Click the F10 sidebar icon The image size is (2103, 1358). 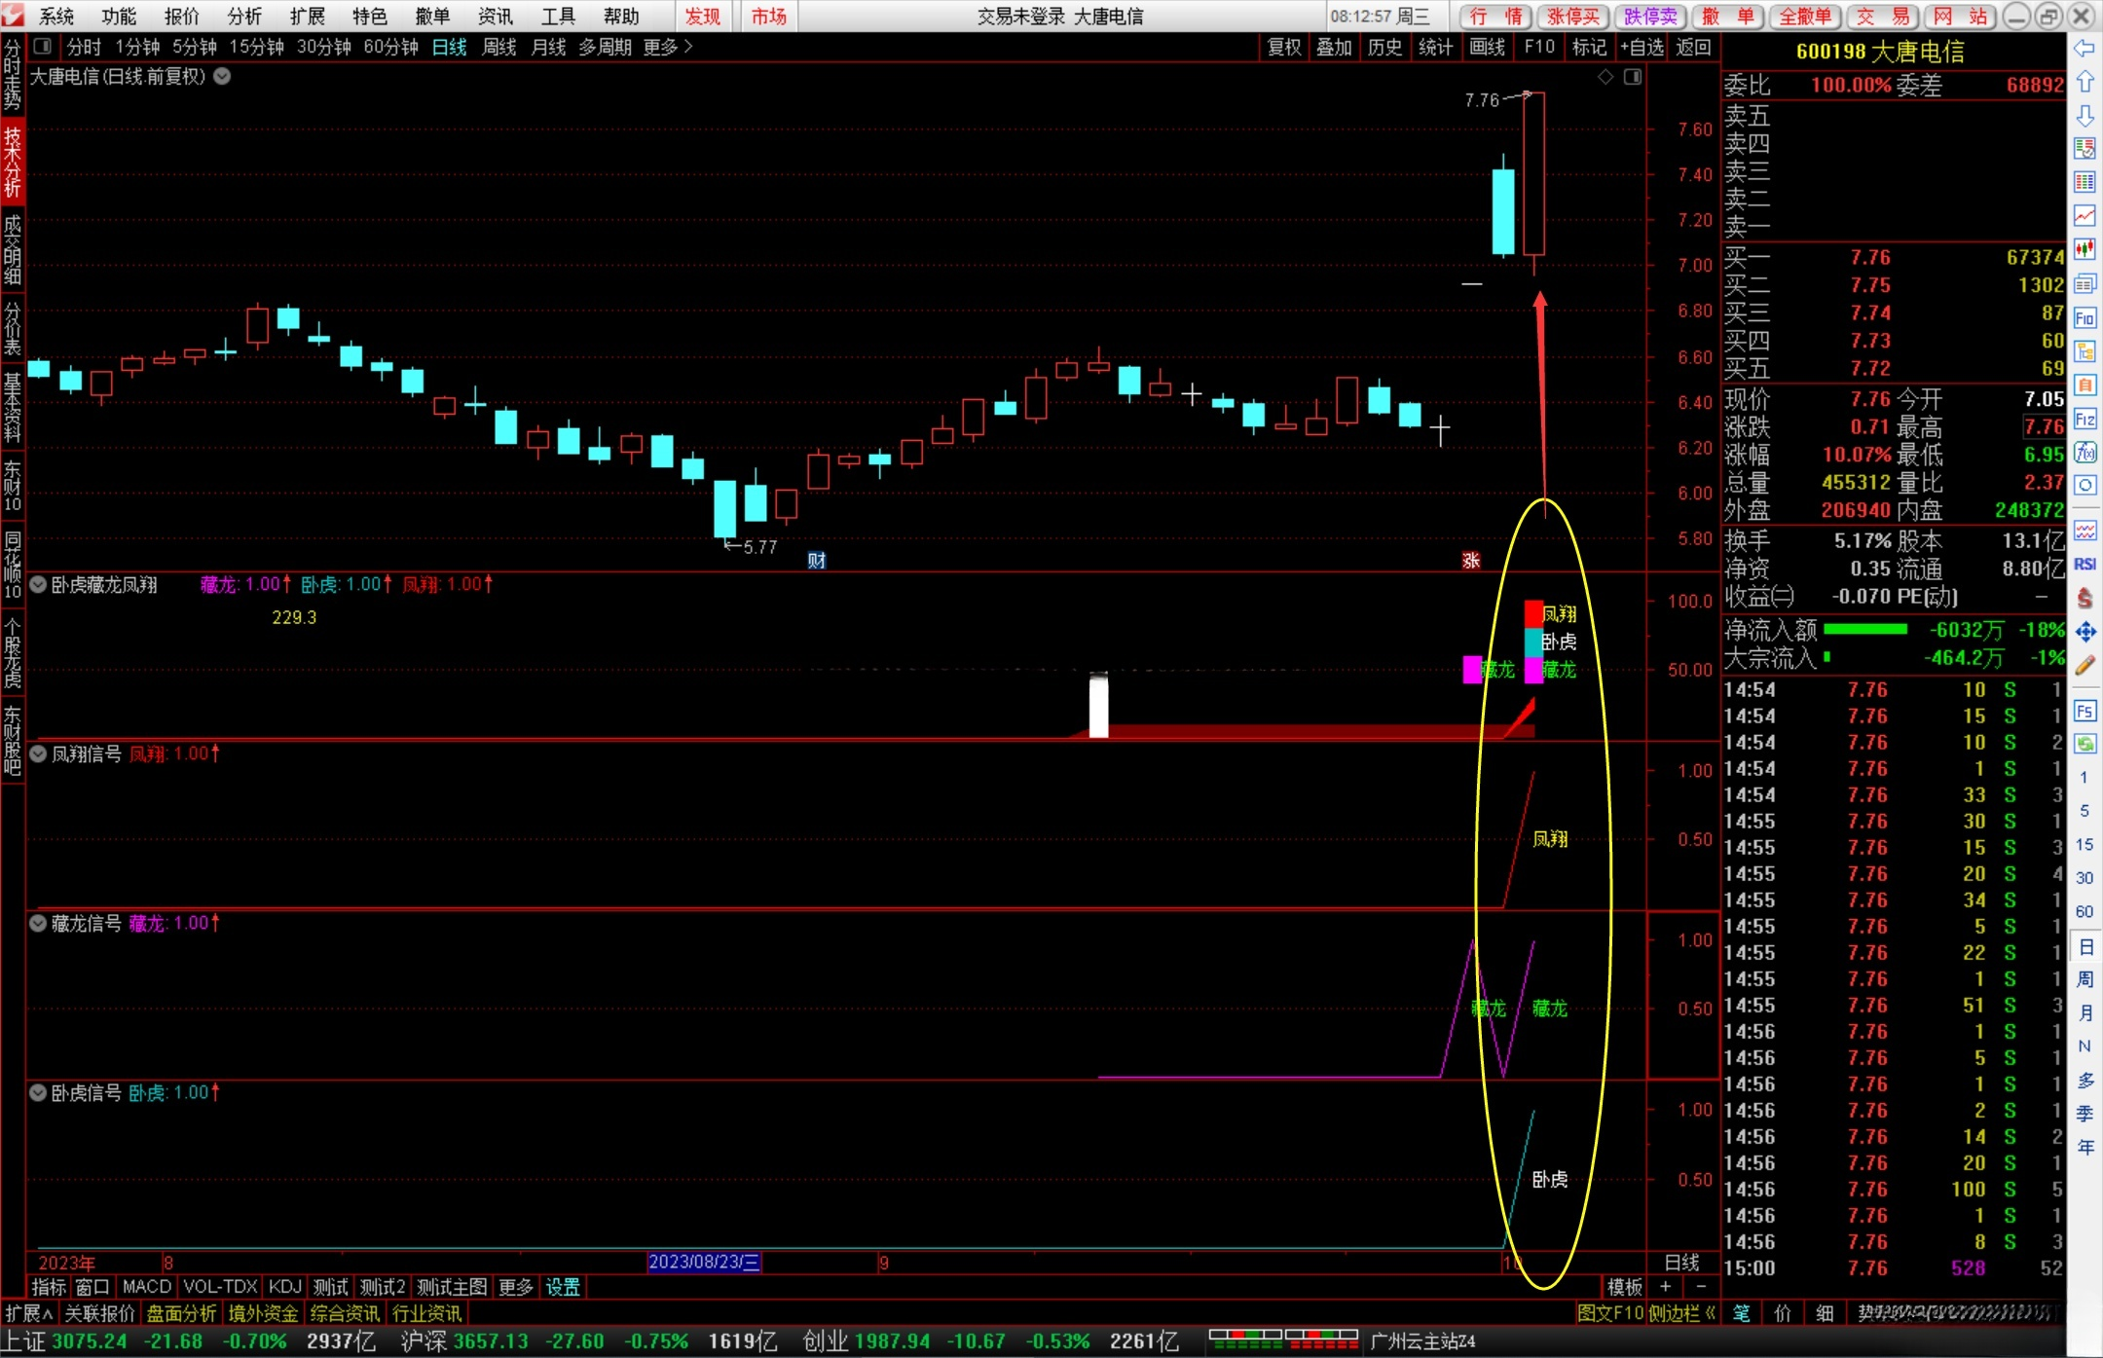click(x=2084, y=318)
